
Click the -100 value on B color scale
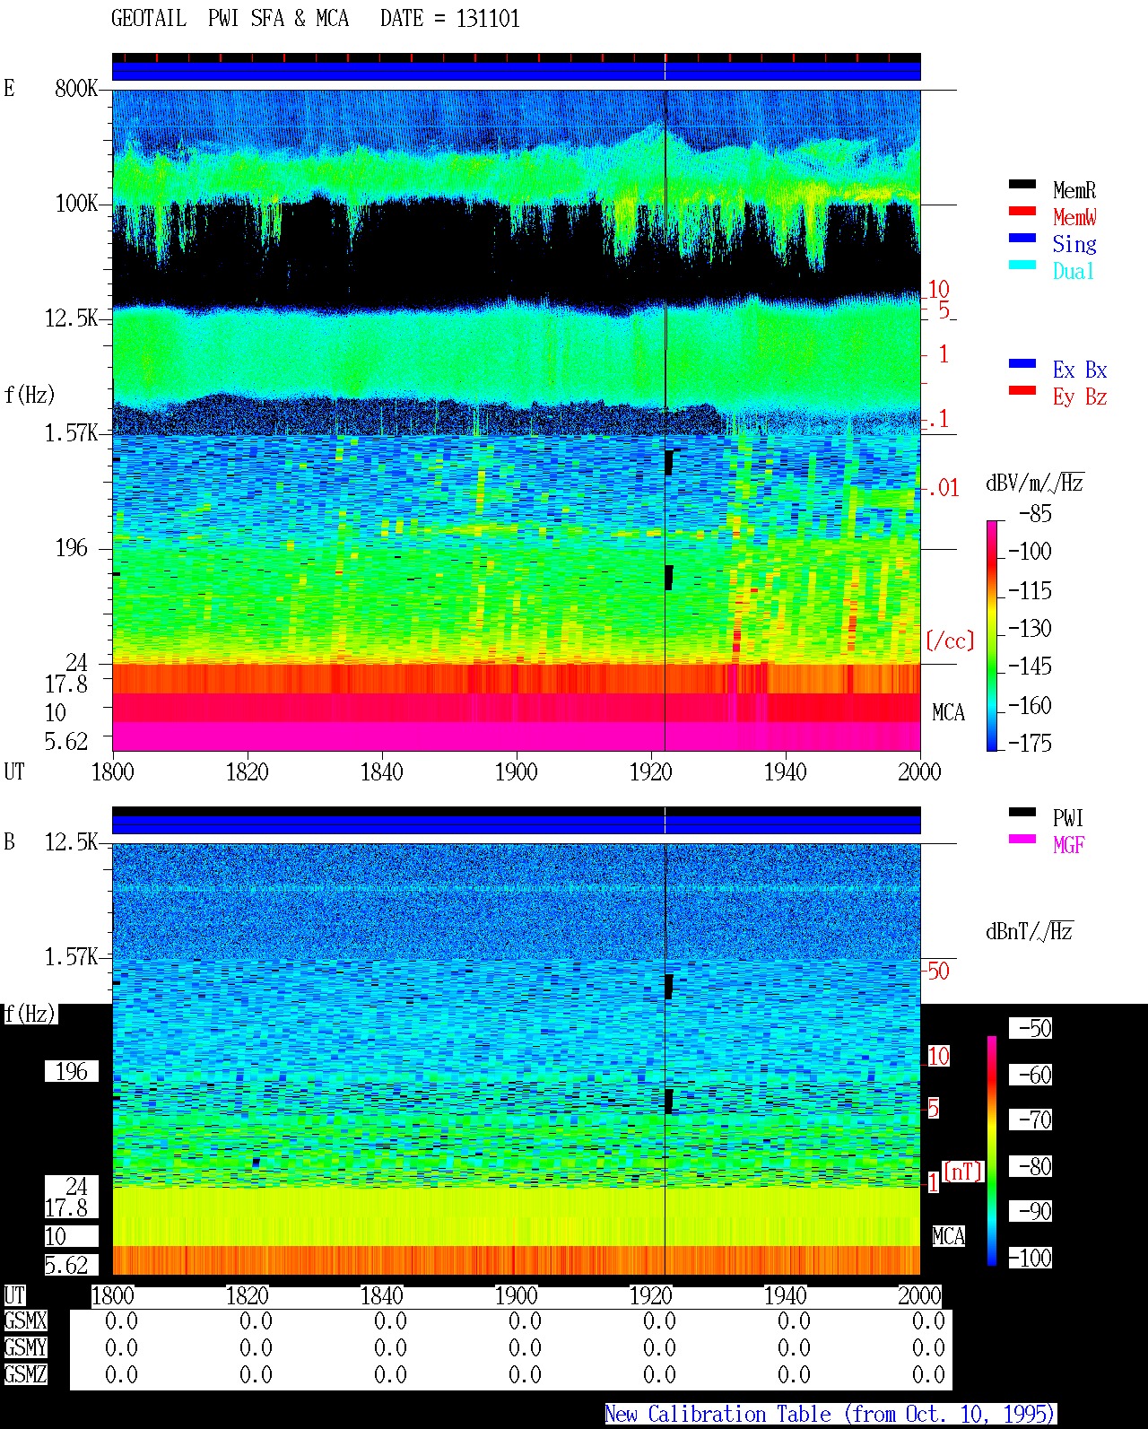coord(1030,1258)
